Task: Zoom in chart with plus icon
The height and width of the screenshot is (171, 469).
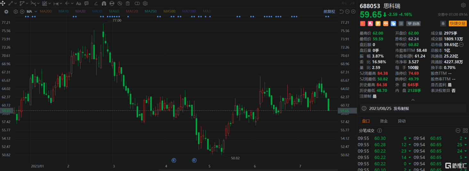Action: pos(353,12)
